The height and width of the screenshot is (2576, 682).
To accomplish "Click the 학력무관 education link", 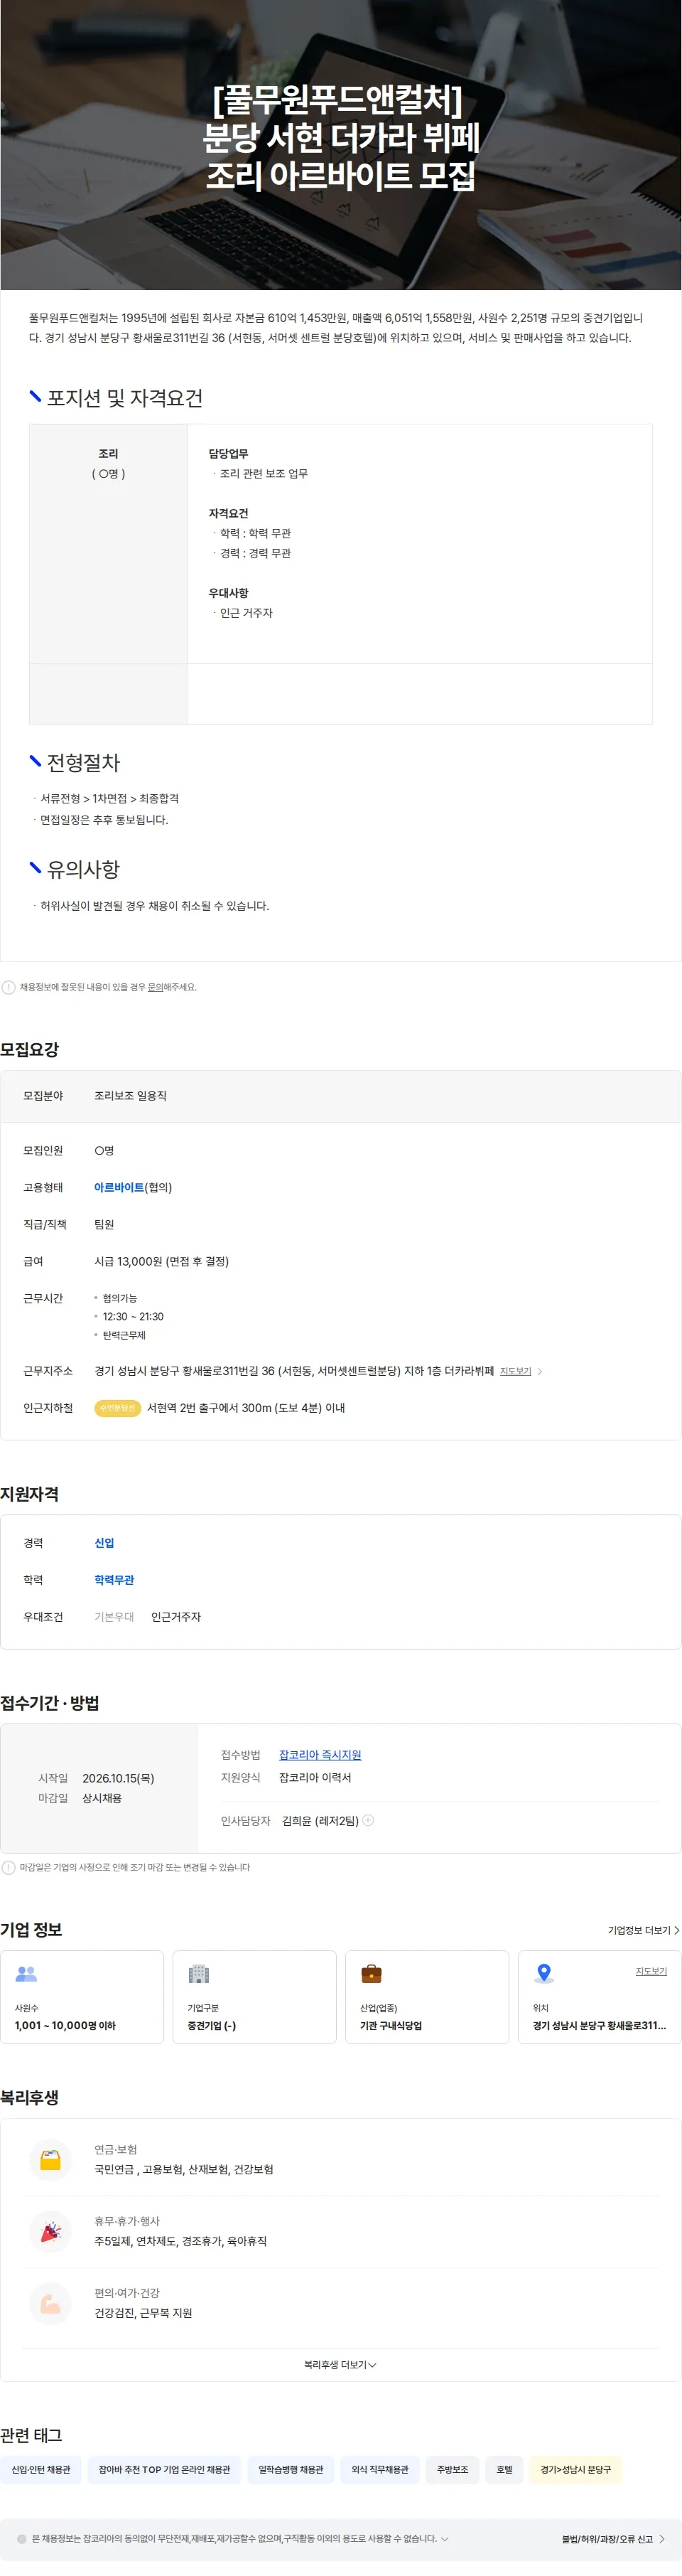I will 114,1580.
